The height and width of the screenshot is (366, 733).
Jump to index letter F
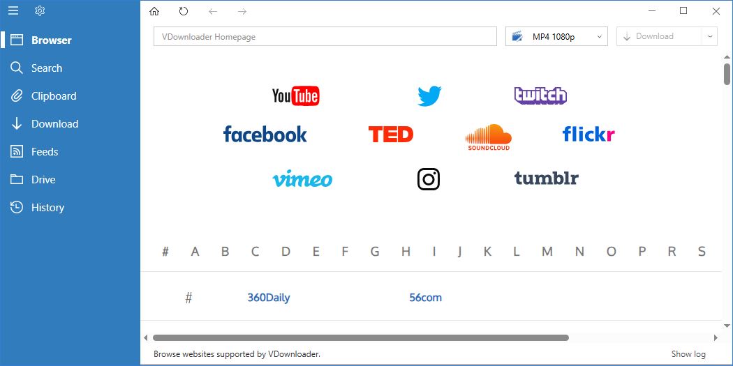(345, 252)
